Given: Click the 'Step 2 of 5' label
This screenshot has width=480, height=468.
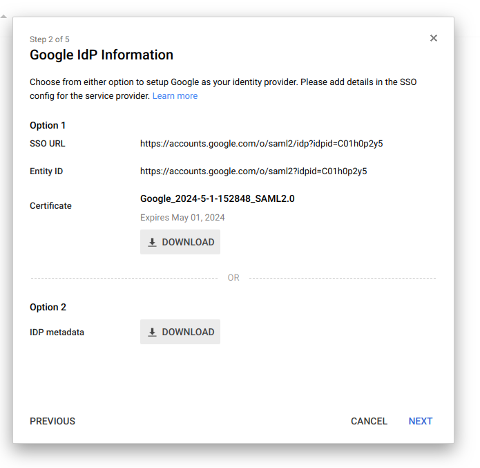Looking at the screenshot, I should [x=50, y=39].
